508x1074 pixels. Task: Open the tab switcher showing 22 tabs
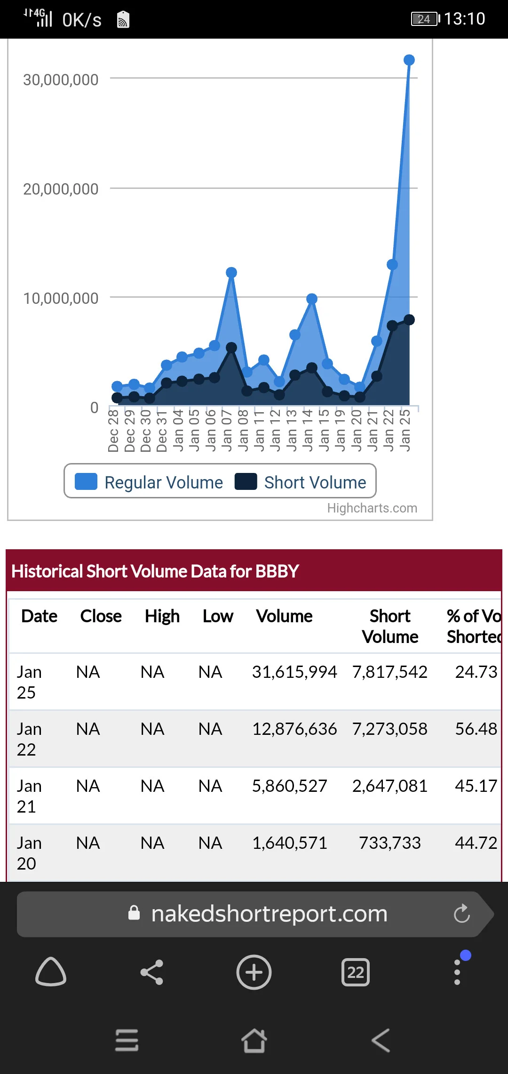[356, 972]
